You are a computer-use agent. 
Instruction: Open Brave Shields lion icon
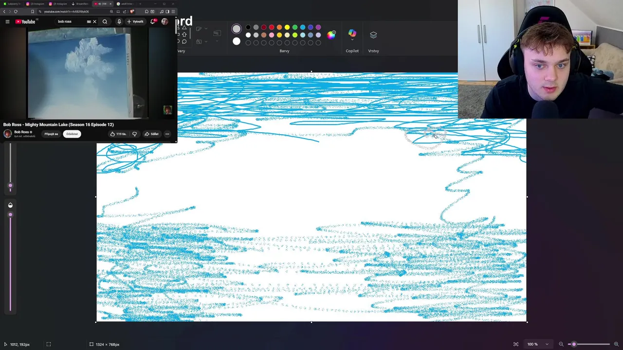132,12
